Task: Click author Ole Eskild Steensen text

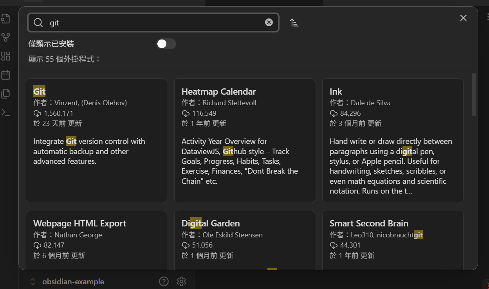Action: tap(233, 235)
